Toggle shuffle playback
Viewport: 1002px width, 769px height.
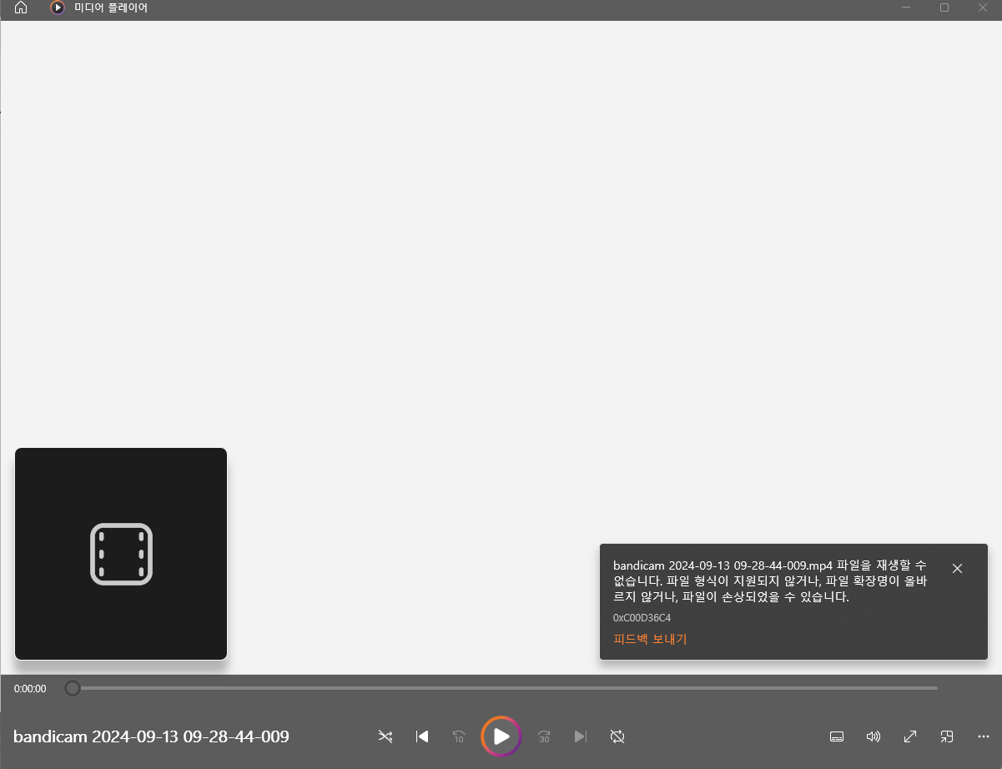pyautogui.click(x=385, y=736)
